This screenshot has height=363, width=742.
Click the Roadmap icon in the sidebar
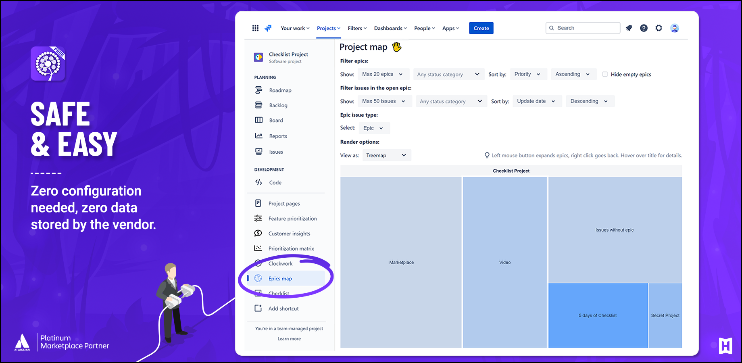tap(258, 90)
